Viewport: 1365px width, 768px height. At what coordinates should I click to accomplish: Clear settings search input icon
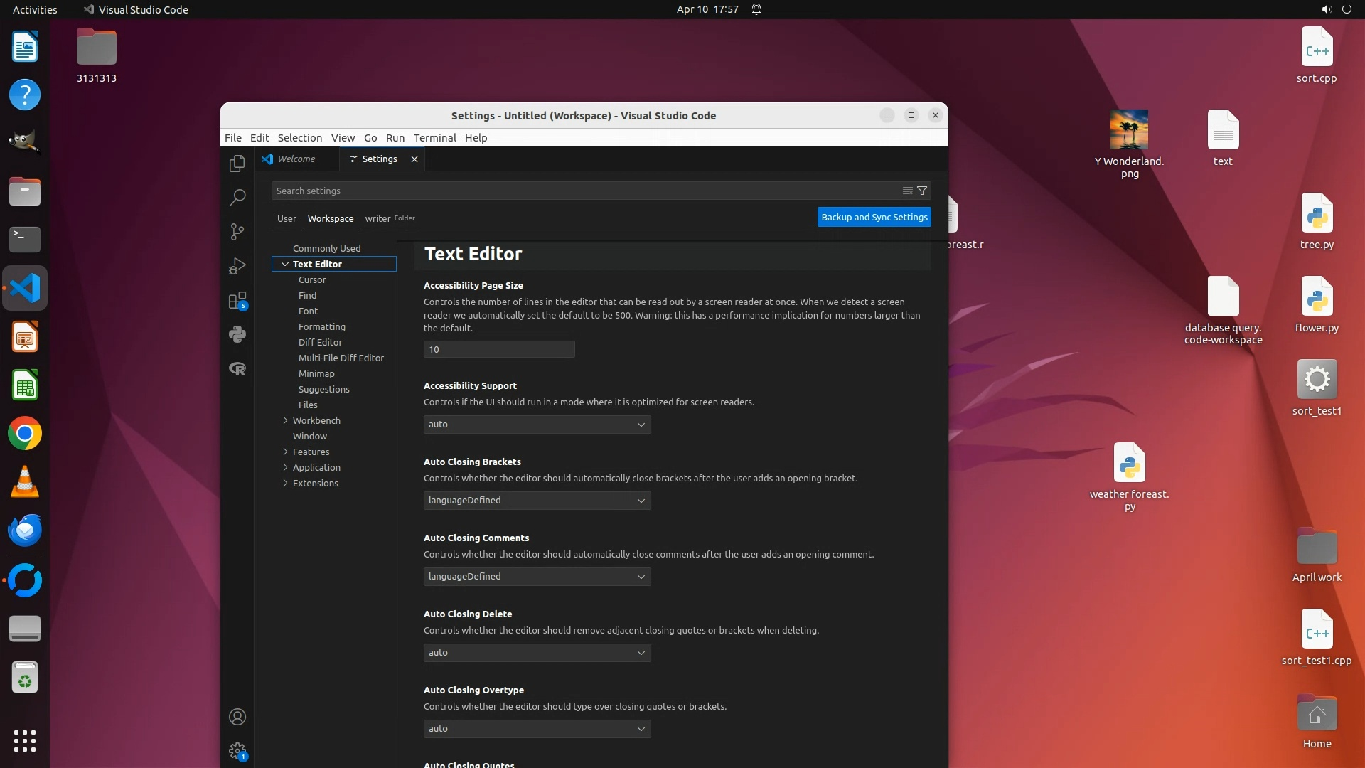pyautogui.click(x=907, y=191)
